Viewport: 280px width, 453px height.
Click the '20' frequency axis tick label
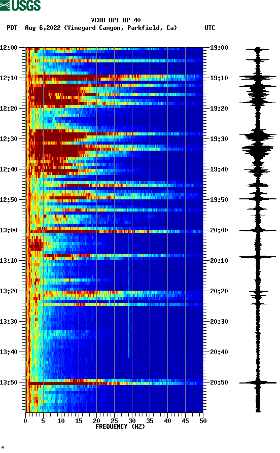[96, 421]
